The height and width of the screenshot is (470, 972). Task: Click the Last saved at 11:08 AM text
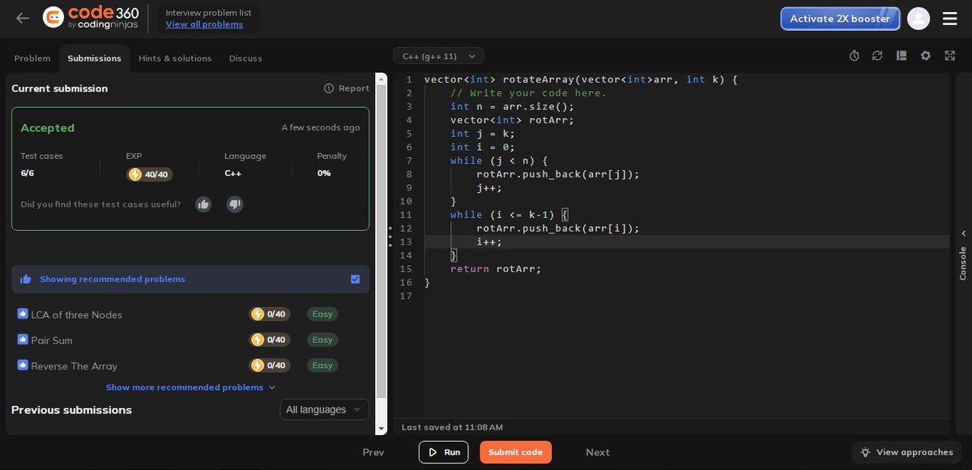pyautogui.click(x=452, y=427)
